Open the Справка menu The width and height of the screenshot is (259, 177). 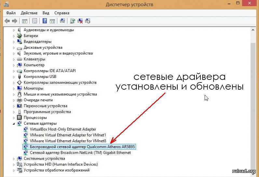click(x=62, y=13)
